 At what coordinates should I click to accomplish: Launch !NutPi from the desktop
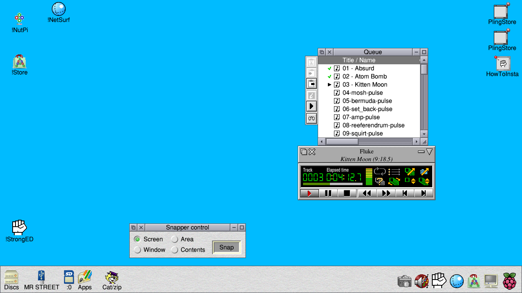click(19, 18)
